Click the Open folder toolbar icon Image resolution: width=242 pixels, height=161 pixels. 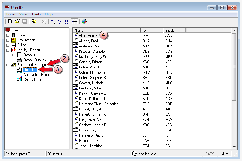click(17, 22)
